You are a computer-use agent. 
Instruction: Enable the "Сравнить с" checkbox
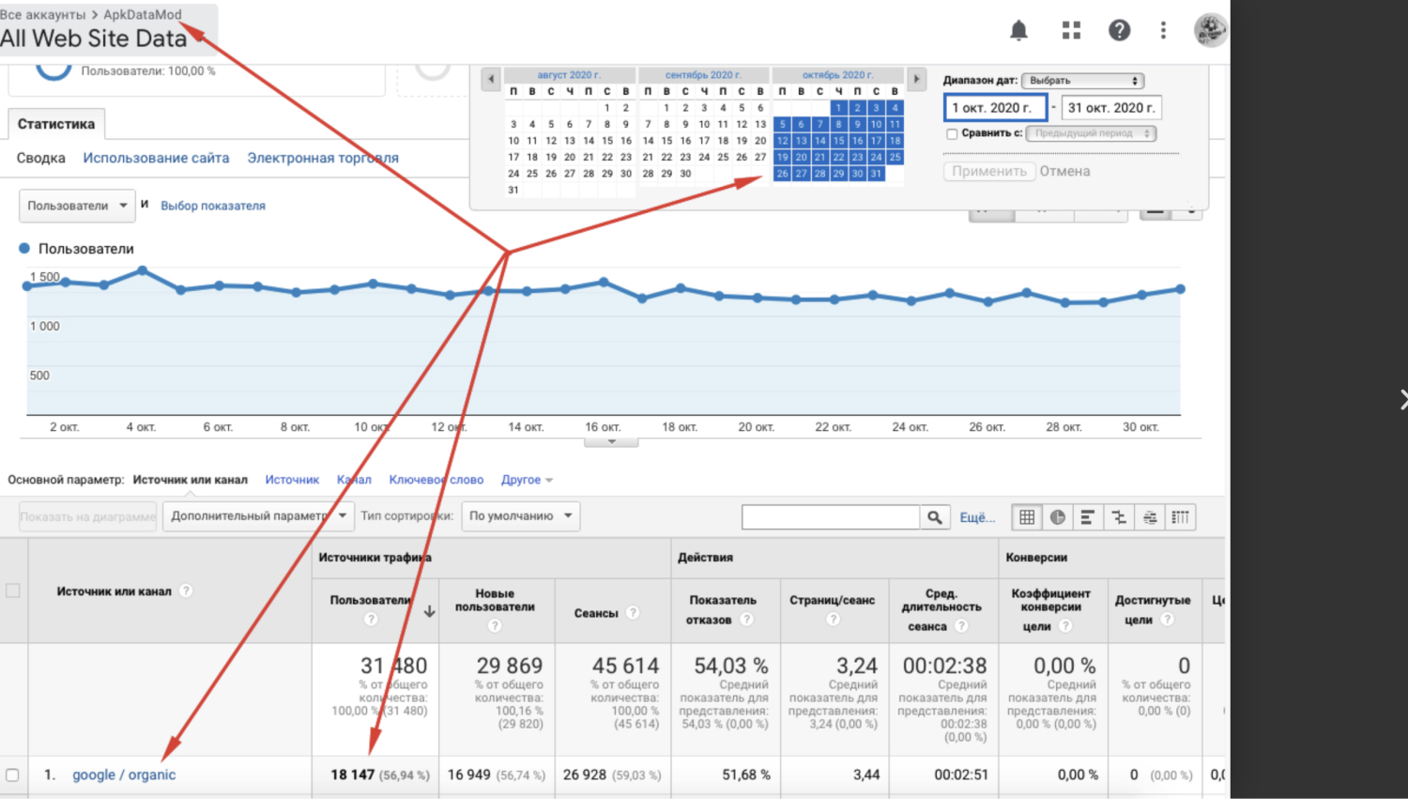point(952,134)
